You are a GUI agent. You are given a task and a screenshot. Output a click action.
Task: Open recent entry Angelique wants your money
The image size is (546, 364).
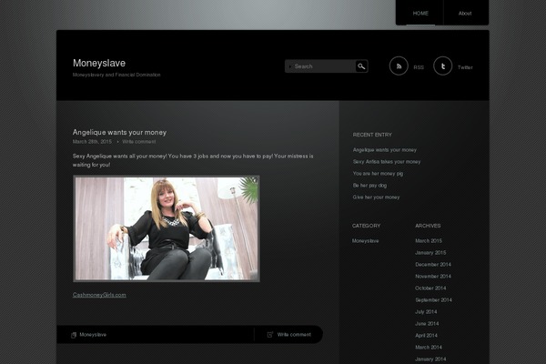(384, 150)
